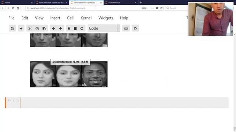
Task: Click the browser Search box
Action: coord(177,8)
